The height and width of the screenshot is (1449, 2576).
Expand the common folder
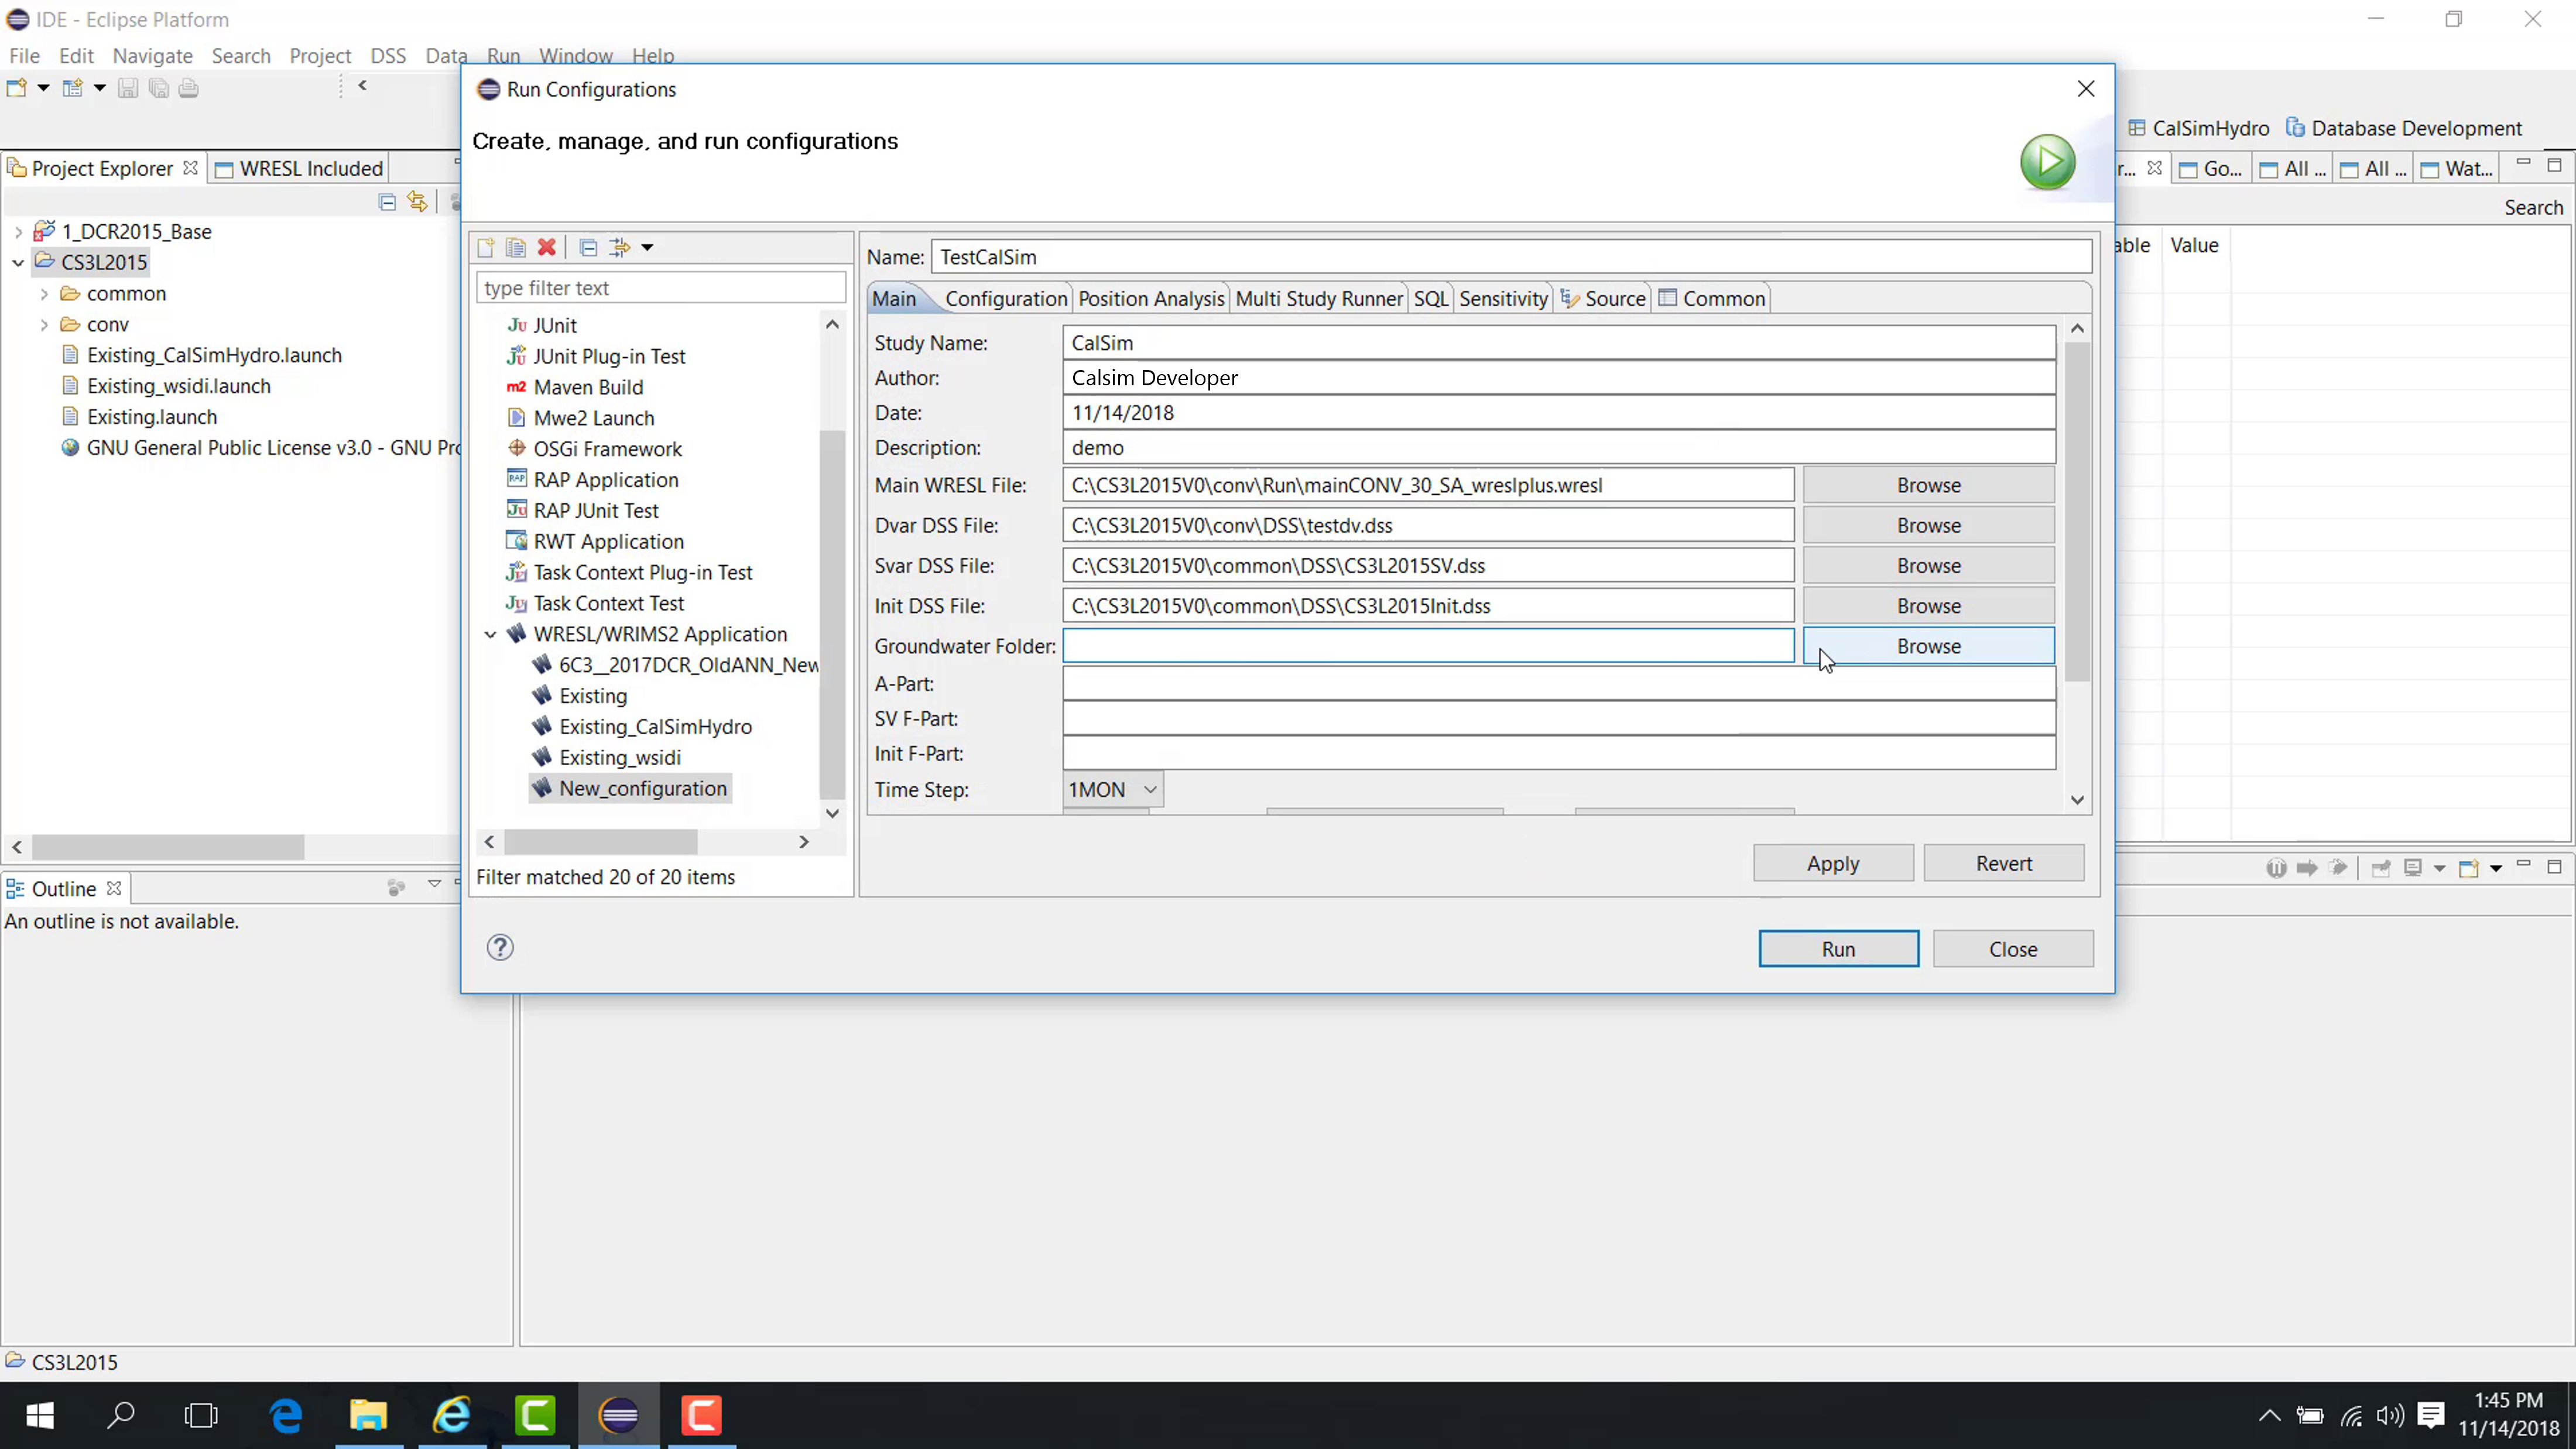tap(44, 293)
